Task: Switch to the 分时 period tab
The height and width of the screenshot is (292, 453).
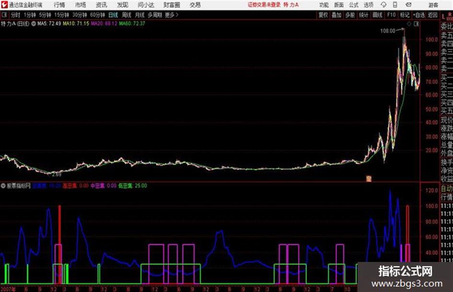Action: (x=15, y=15)
